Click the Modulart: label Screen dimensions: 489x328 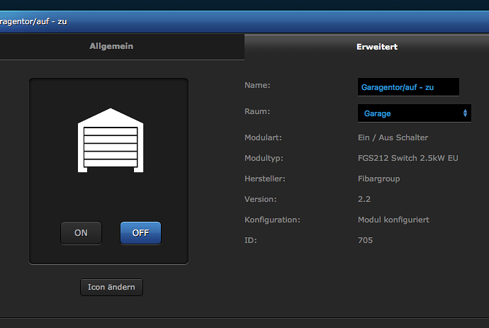(x=263, y=137)
